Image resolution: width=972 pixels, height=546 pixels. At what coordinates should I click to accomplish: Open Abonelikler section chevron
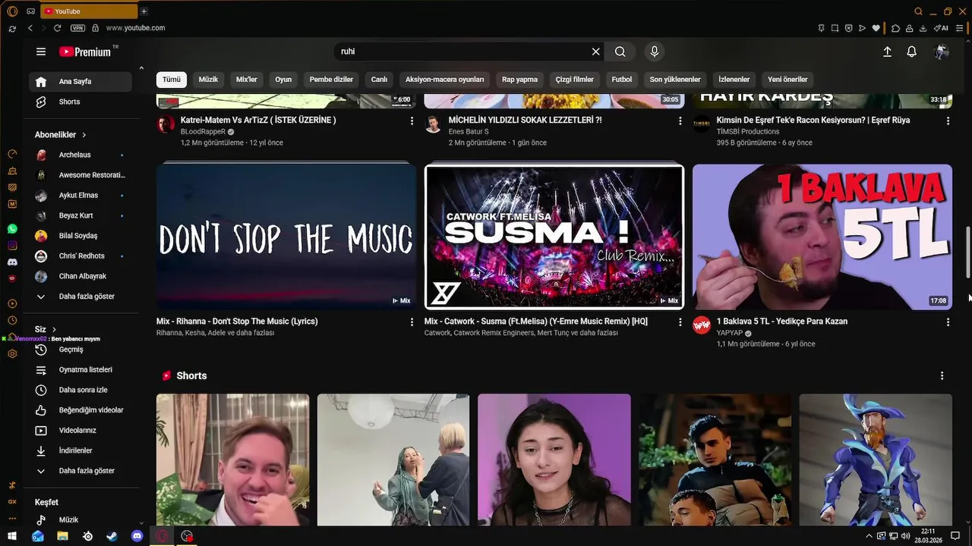[x=84, y=135]
